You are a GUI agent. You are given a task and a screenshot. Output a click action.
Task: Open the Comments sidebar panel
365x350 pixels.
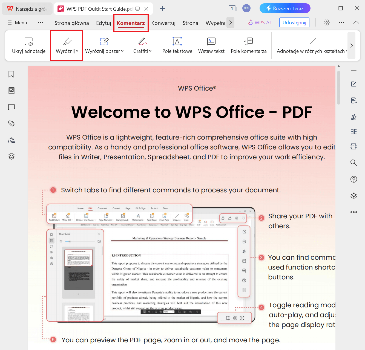coord(11,107)
